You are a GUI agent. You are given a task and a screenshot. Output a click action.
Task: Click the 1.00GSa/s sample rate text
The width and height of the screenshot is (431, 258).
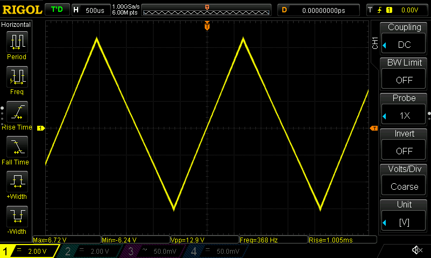pos(126,6)
